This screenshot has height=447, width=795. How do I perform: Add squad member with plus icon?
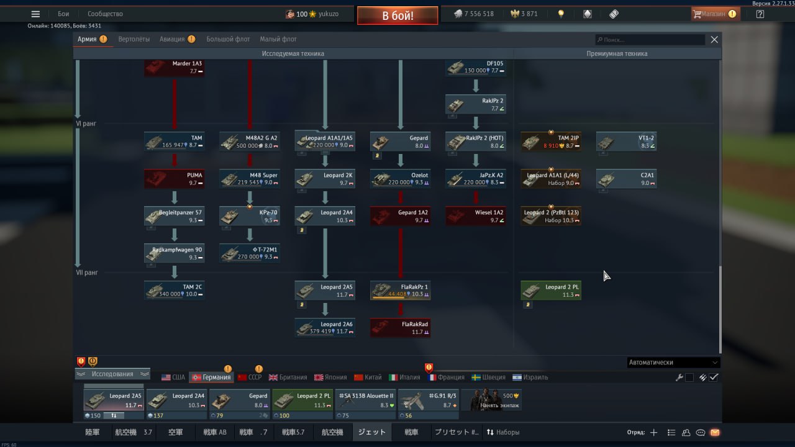(653, 432)
